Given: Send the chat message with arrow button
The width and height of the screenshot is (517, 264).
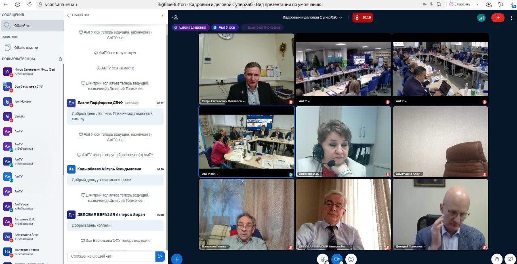Looking at the screenshot, I should click(x=160, y=256).
